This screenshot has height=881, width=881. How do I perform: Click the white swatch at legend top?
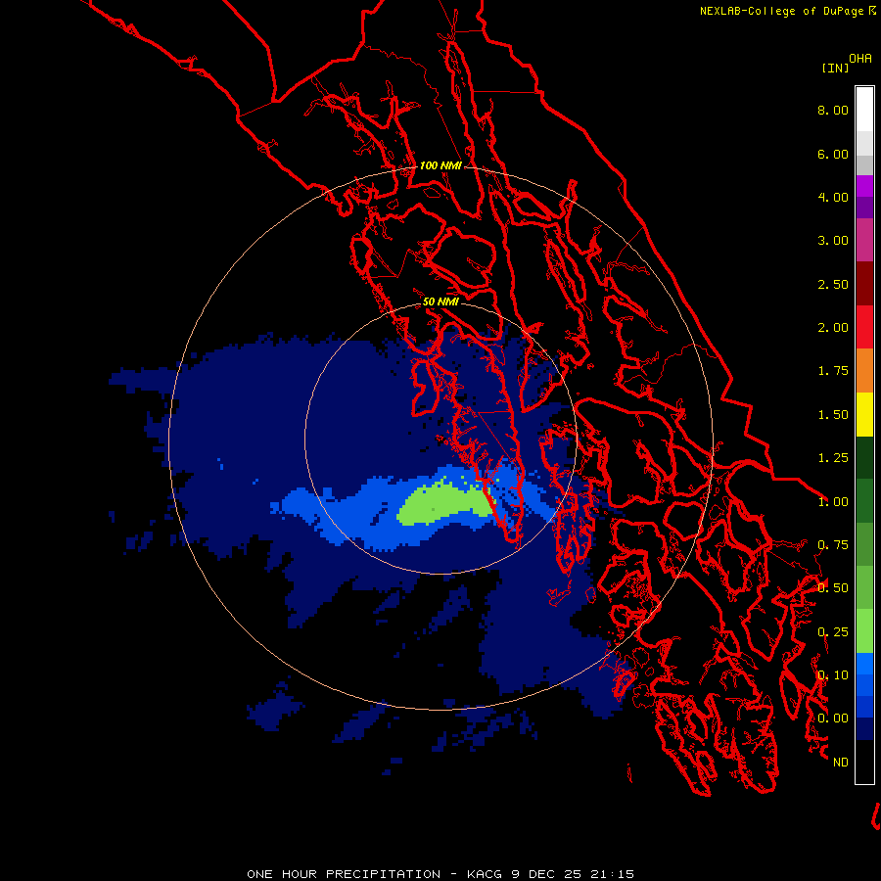pyautogui.click(x=864, y=109)
